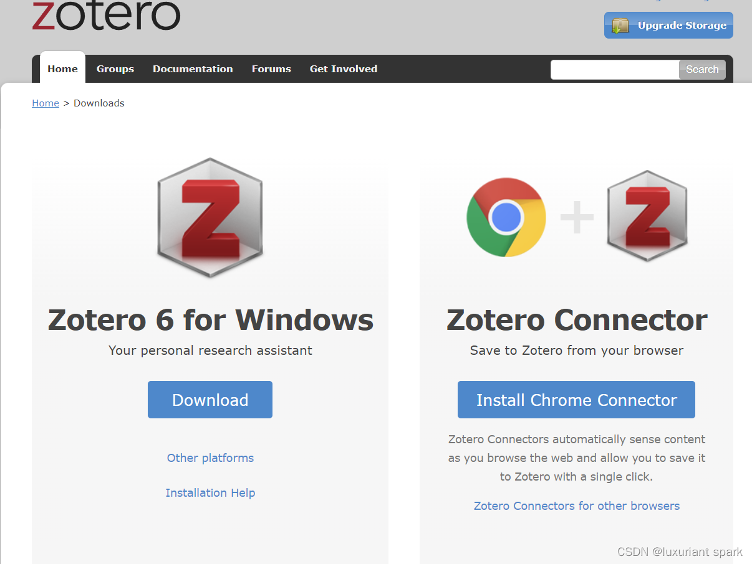Click the Chrome browser logo icon
Screen dimensions: 752x564
coord(506,217)
